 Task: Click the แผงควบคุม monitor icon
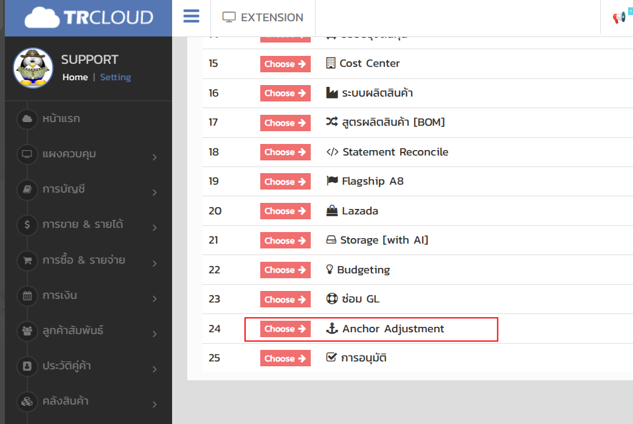click(x=27, y=154)
